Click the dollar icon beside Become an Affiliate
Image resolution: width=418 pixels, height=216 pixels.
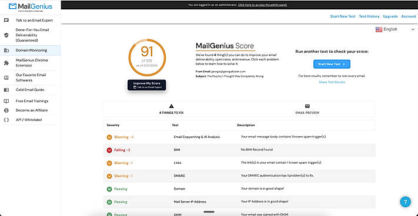[6, 110]
